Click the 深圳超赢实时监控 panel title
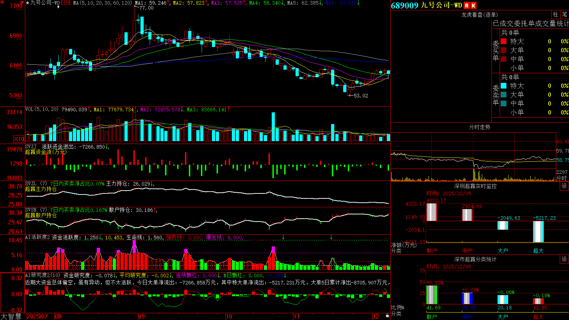The width and height of the screenshot is (569, 320). click(x=475, y=186)
